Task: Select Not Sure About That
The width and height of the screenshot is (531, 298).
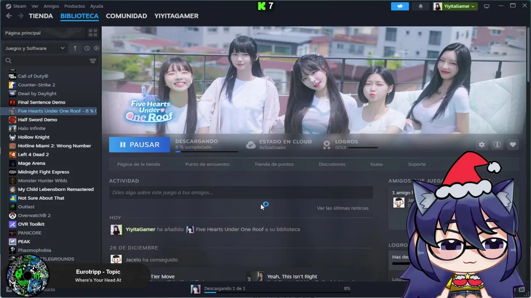Action: coord(41,198)
